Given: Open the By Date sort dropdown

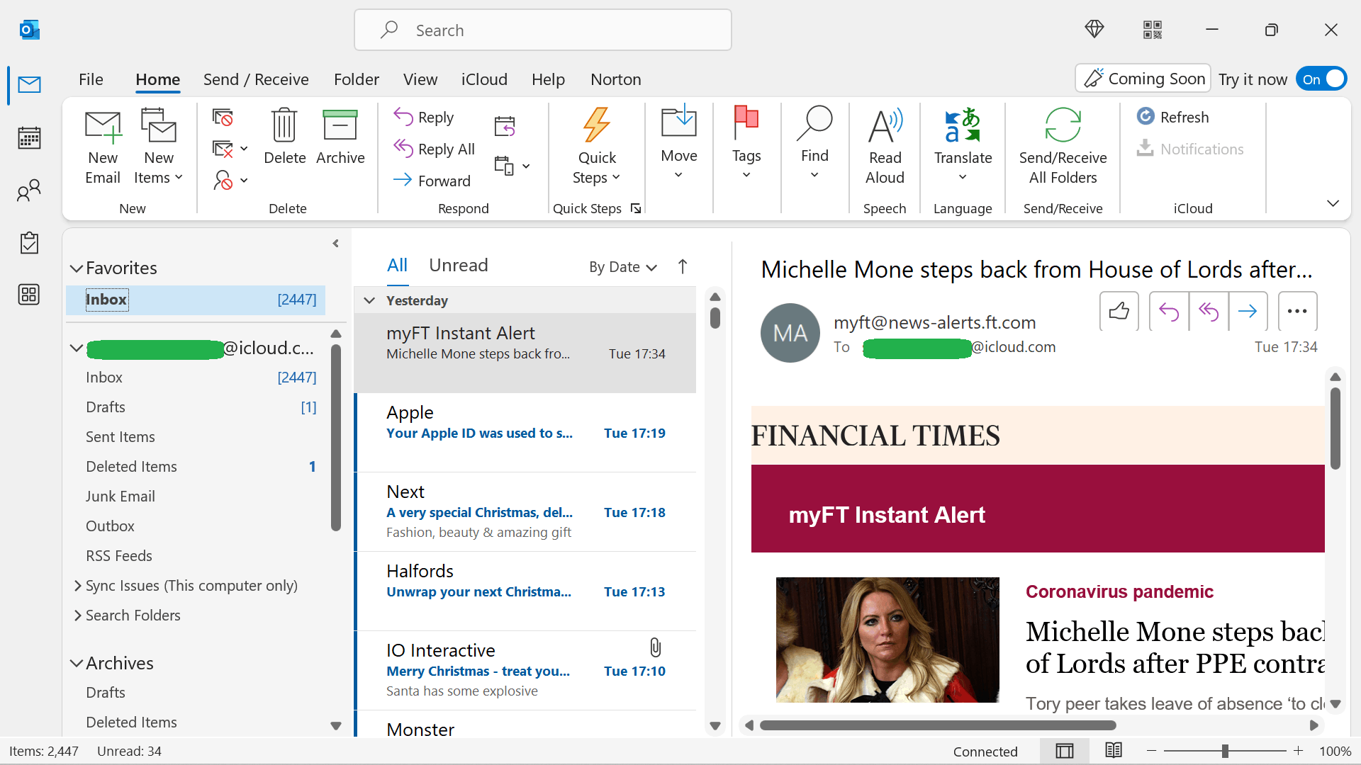Looking at the screenshot, I should [x=623, y=267].
